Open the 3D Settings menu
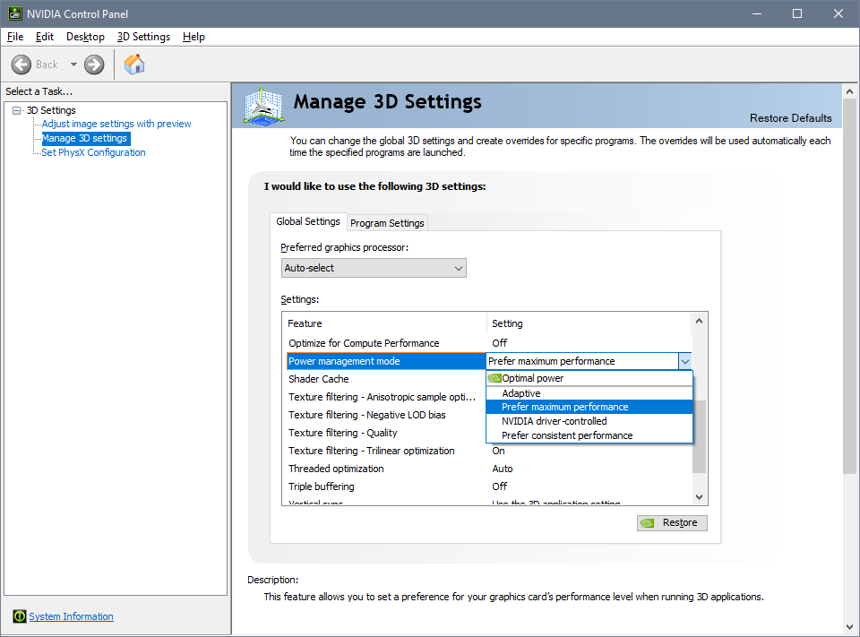This screenshot has width=860, height=637. (143, 37)
